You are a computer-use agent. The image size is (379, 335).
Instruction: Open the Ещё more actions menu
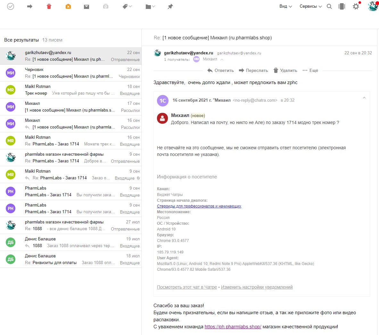pos(310,70)
